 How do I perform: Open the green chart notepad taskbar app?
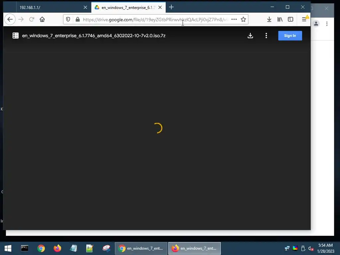coord(90,248)
